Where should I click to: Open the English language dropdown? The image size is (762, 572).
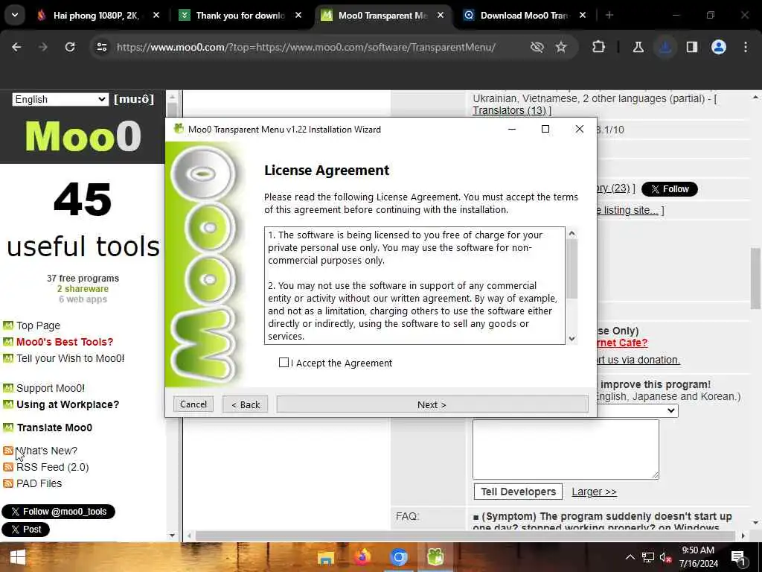coord(60,99)
